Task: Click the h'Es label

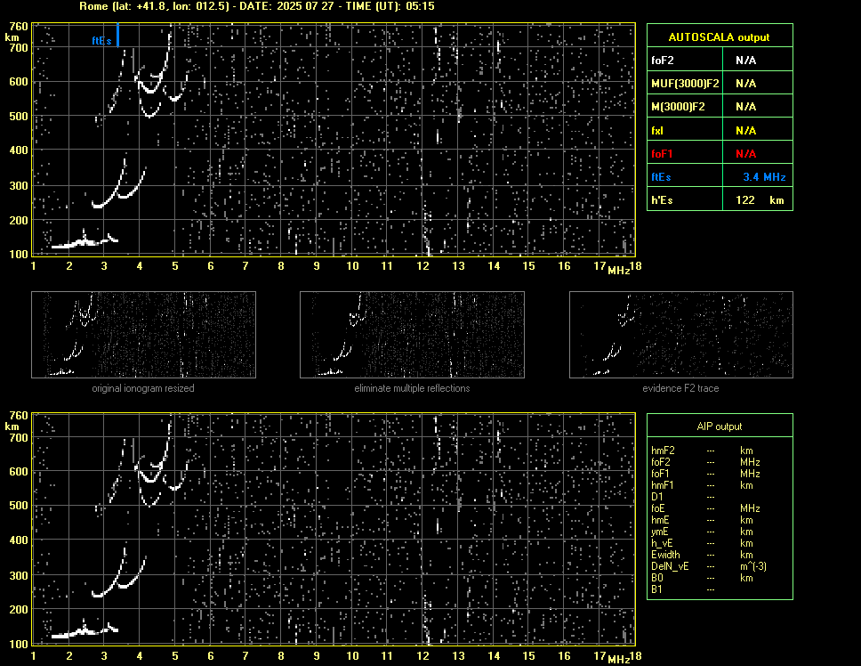Action: click(662, 200)
